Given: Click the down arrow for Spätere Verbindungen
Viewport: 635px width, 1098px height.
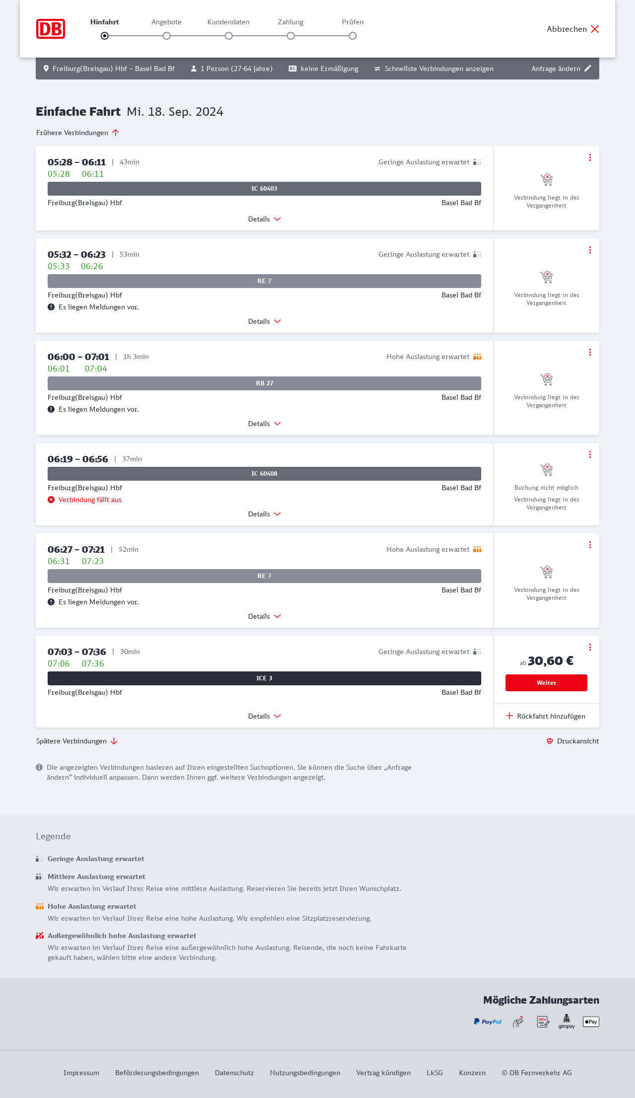Looking at the screenshot, I should point(114,741).
